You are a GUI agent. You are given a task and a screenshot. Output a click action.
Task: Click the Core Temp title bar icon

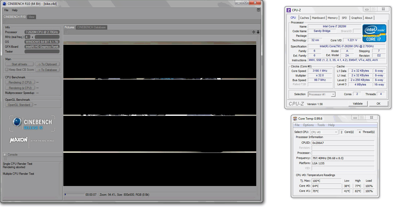[295, 118]
